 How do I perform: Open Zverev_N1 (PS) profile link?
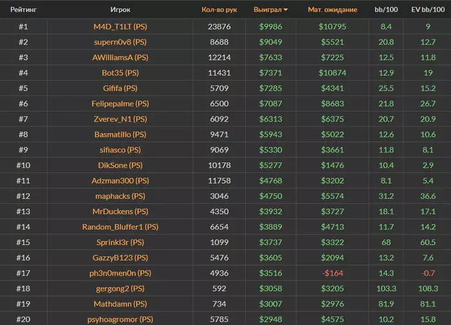[120, 119]
